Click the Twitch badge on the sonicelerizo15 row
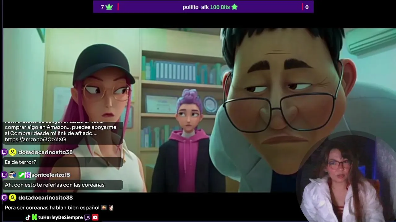 coord(4,175)
